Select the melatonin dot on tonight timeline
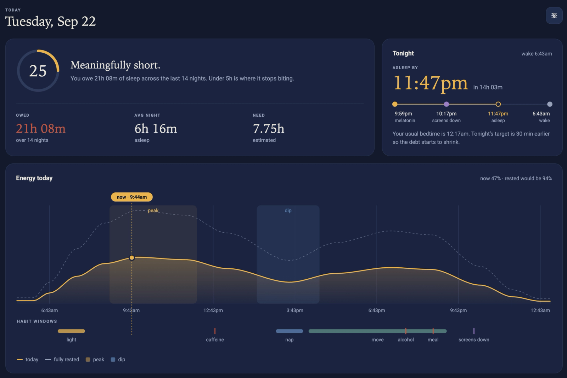This screenshot has height=378, width=567. point(395,104)
